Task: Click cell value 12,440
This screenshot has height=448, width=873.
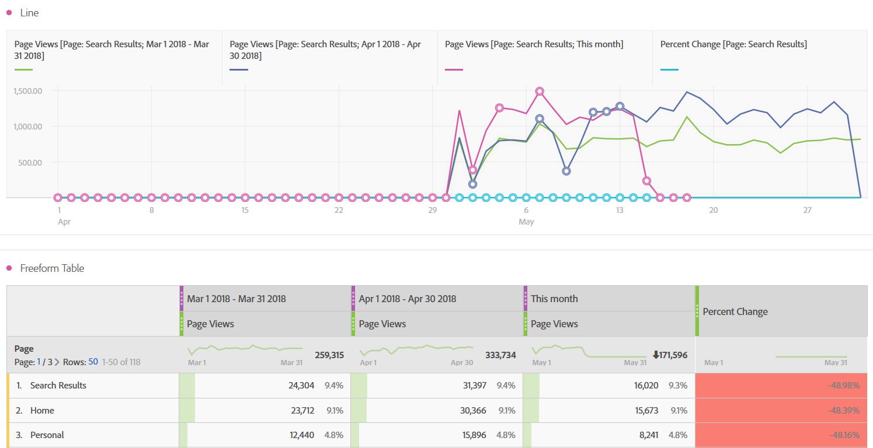Action: 302,435
